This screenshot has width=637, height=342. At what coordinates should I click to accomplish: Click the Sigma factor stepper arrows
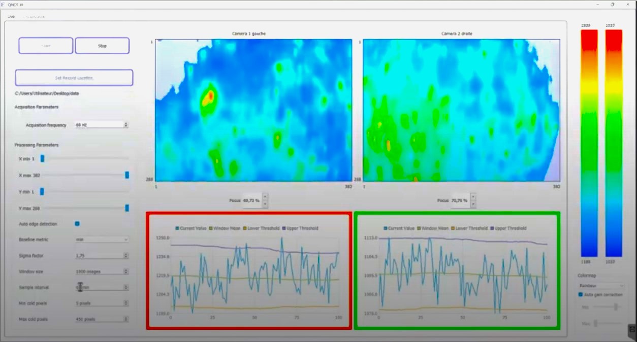126,256
